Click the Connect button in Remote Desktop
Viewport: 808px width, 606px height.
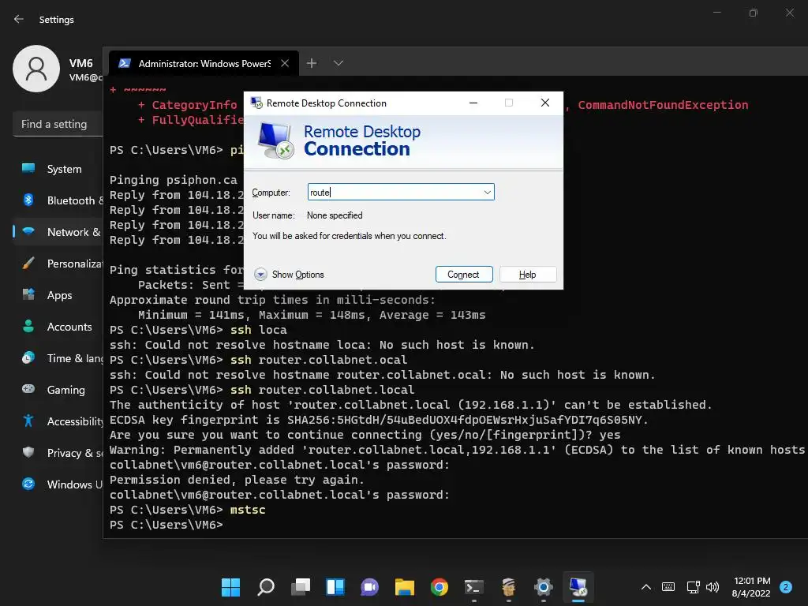click(x=464, y=274)
